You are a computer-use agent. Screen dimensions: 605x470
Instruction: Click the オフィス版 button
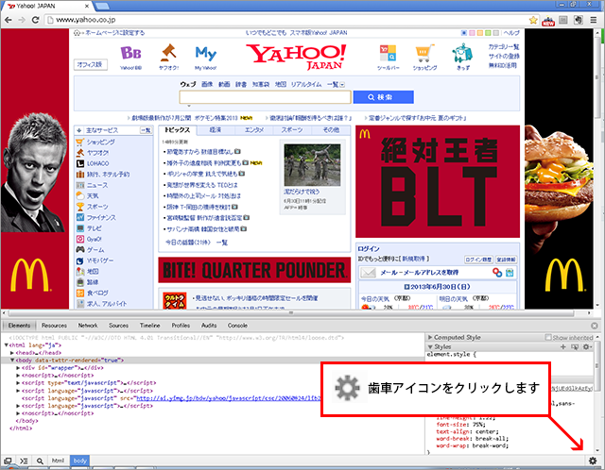(91, 64)
